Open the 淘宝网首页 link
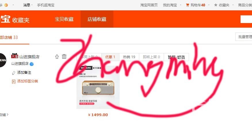 (149, 5)
